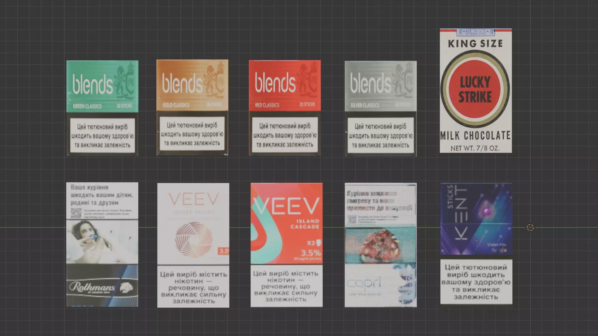
Task: Select the blends Green Classics pack
Action: coord(102,108)
